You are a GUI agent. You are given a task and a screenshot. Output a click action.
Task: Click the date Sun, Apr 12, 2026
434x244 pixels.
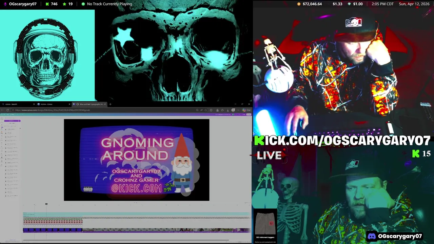[x=414, y=4]
